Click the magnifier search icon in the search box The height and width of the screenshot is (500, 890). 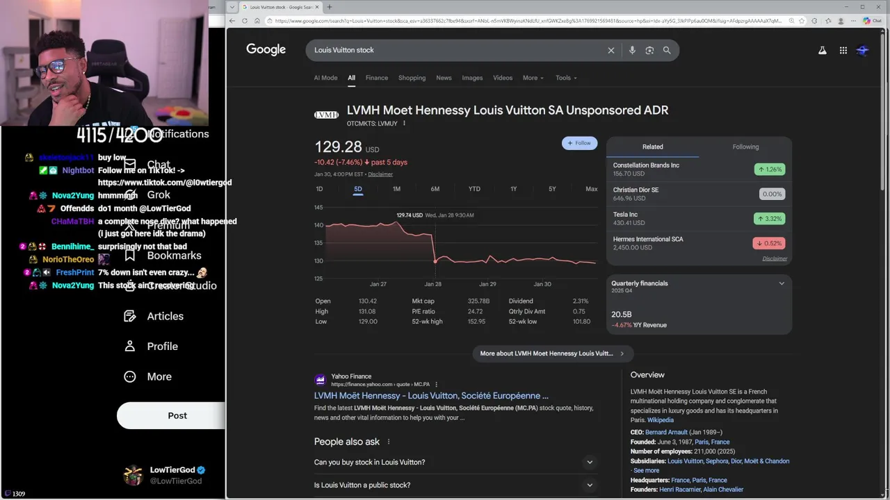(x=667, y=50)
